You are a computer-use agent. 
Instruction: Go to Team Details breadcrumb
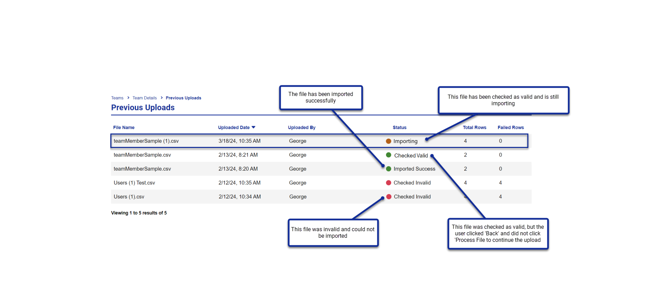tap(145, 98)
